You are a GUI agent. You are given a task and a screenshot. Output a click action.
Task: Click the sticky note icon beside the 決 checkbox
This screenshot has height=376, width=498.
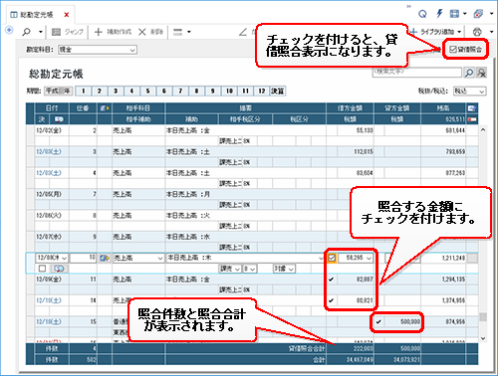pyautogui.click(x=60, y=269)
